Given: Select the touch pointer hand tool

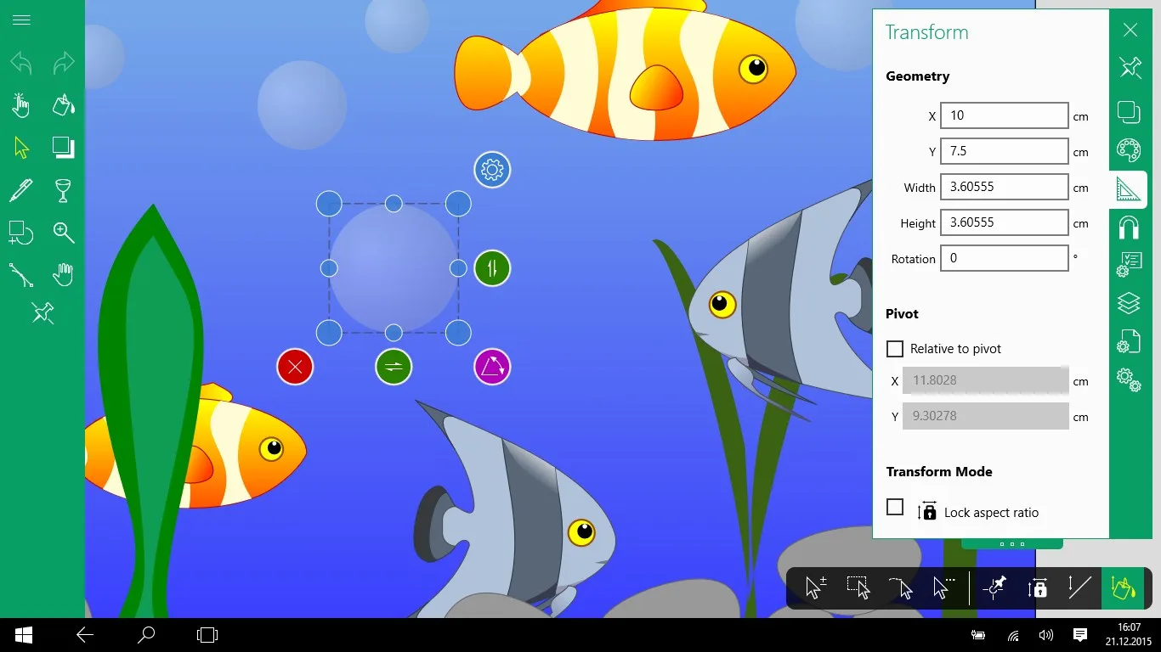Looking at the screenshot, I should click(21, 105).
